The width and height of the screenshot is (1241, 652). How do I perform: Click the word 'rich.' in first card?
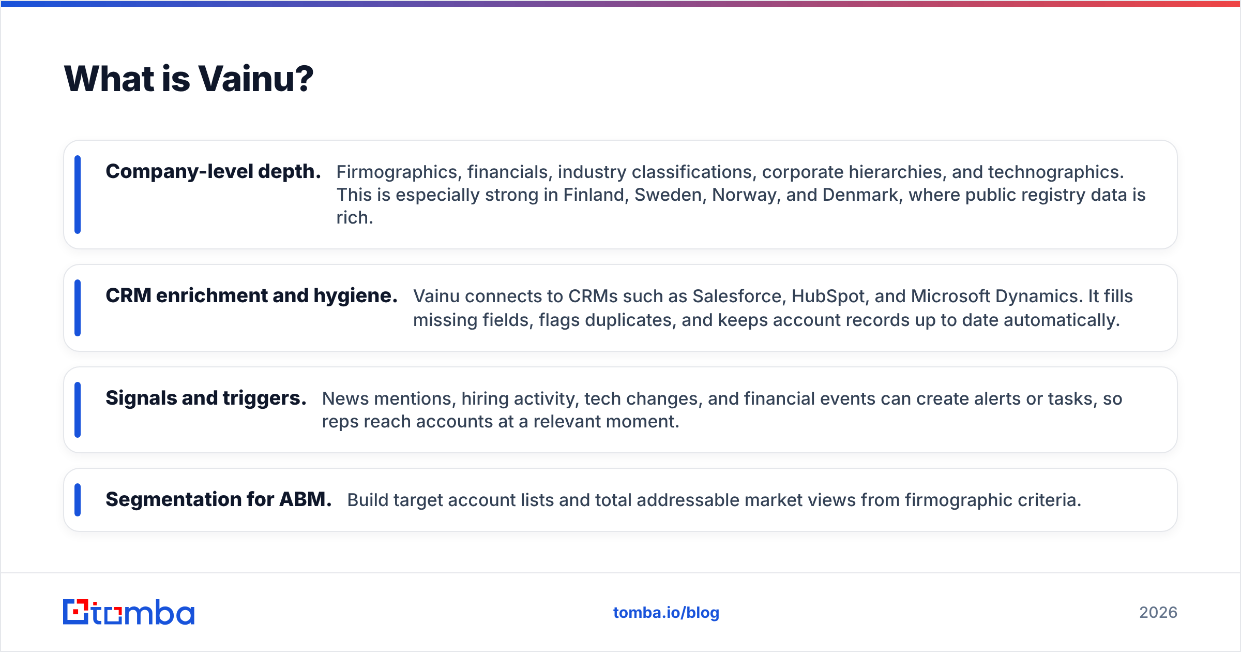[355, 218]
